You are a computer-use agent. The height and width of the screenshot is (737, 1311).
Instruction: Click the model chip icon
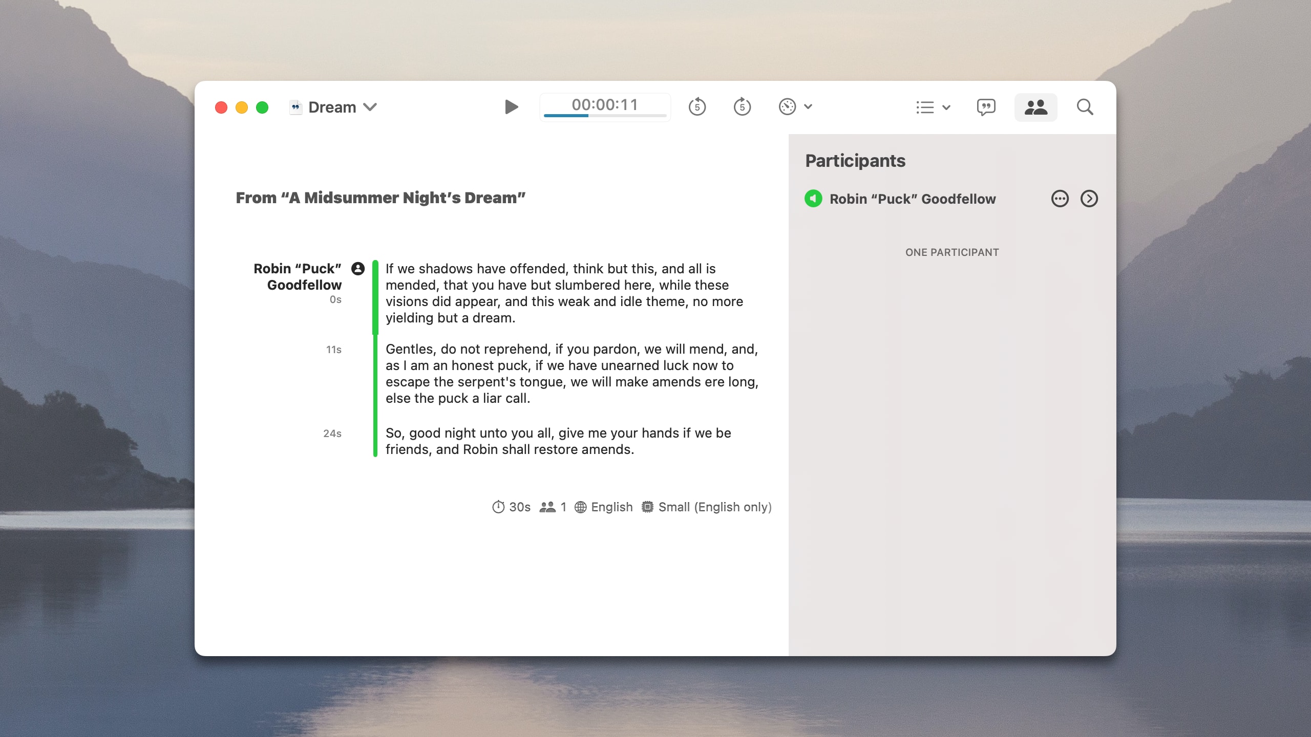[647, 507]
